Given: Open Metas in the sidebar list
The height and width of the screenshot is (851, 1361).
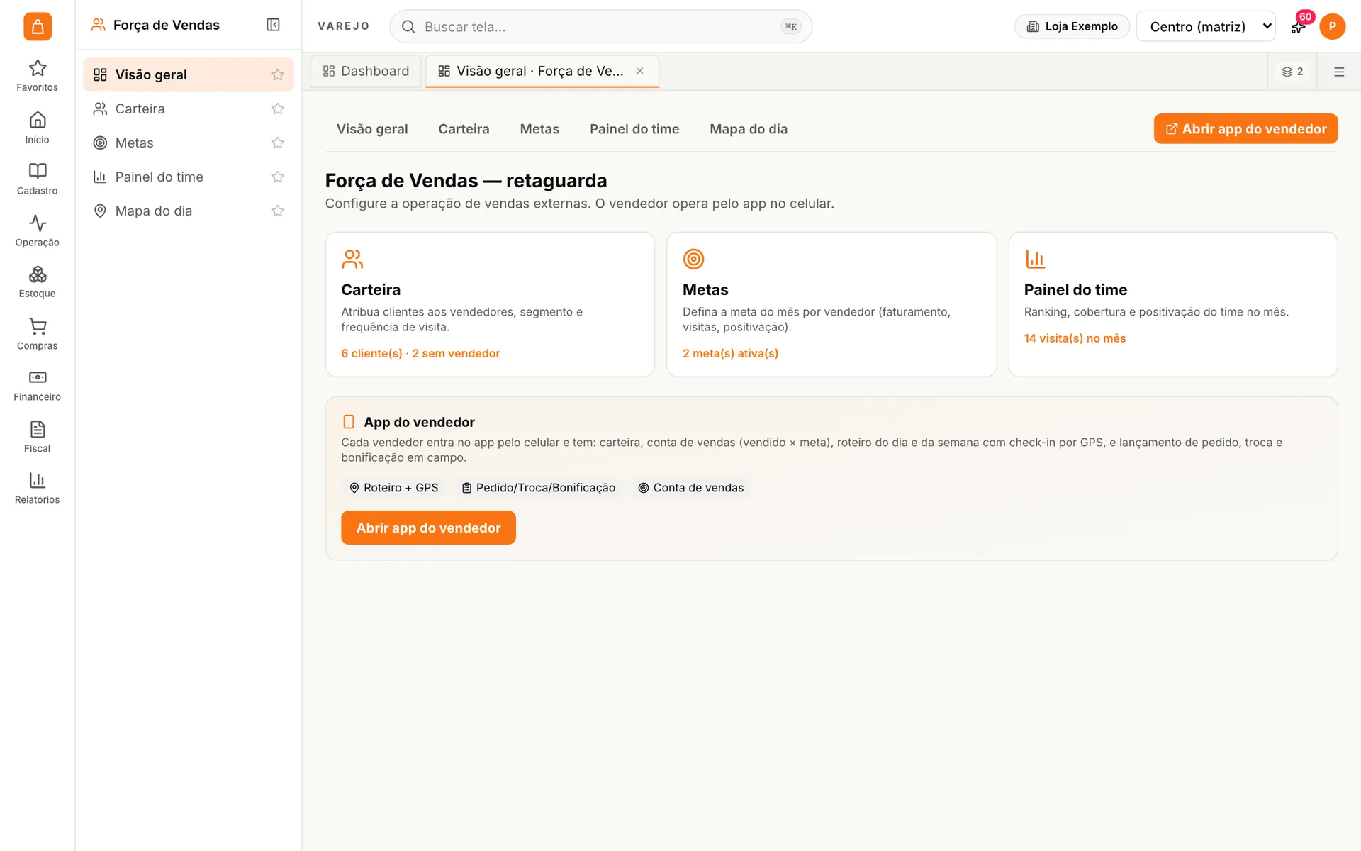Looking at the screenshot, I should (188, 143).
